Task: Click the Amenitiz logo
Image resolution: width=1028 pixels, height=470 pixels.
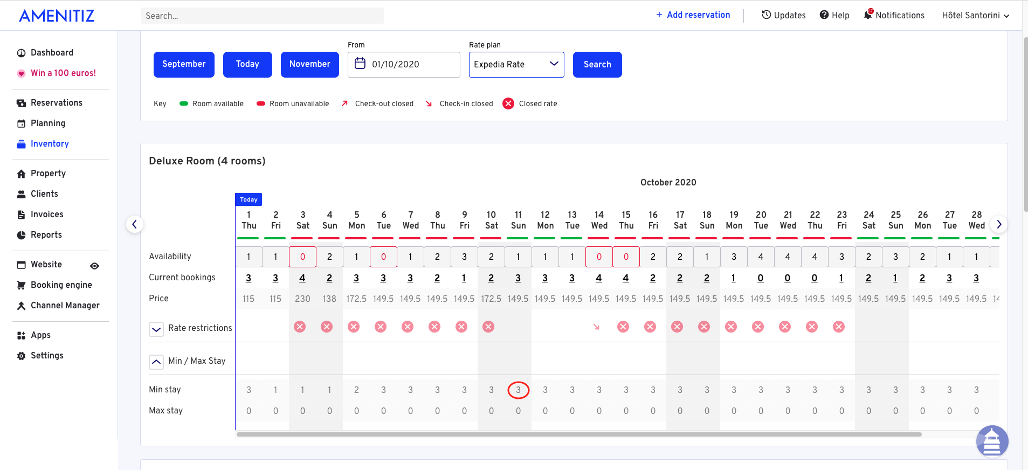Action: 57,16
